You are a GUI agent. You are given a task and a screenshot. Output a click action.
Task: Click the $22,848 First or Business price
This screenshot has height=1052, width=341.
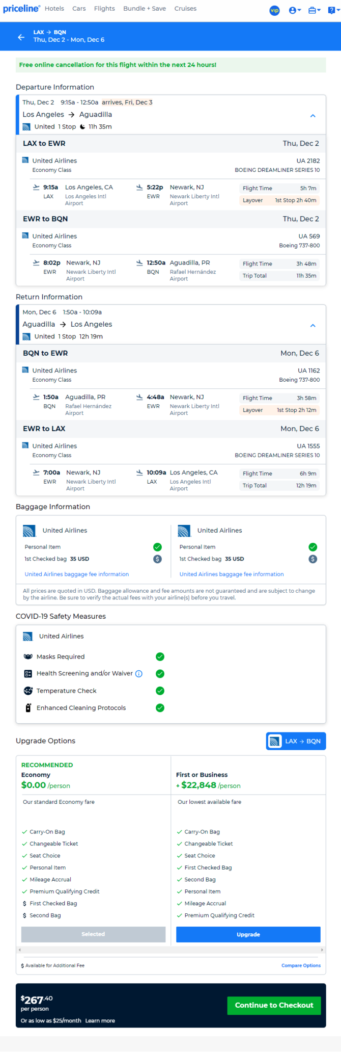(198, 785)
